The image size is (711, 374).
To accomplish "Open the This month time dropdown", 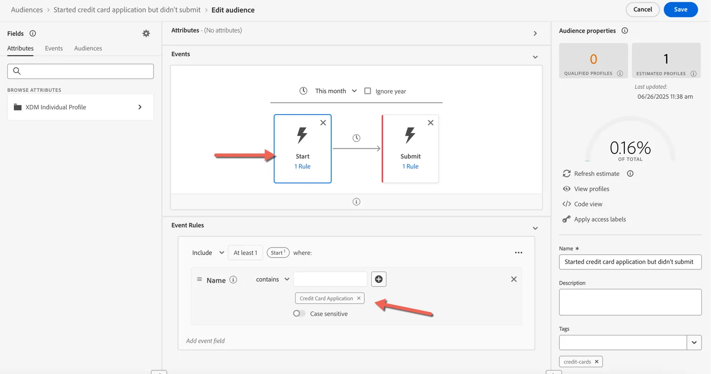I will click(336, 91).
